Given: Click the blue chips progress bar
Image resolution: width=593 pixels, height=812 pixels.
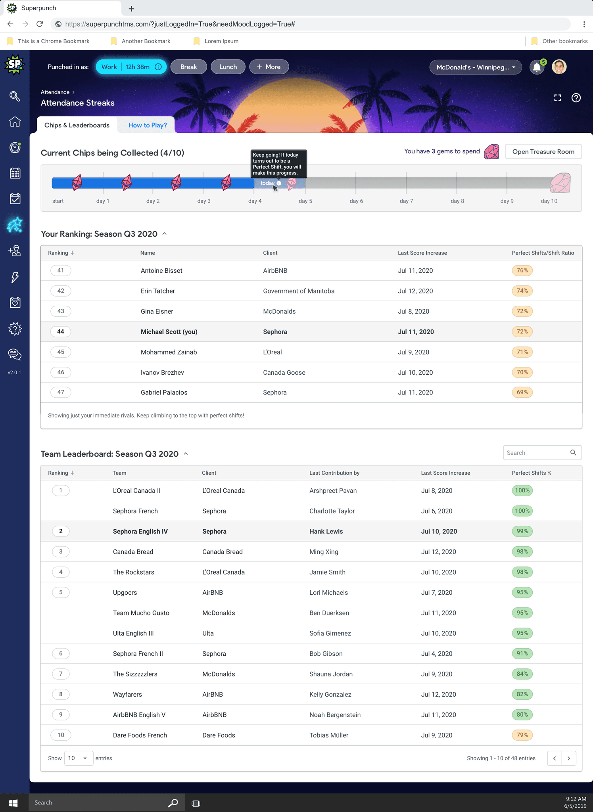Looking at the screenshot, I should tap(153, 183).
